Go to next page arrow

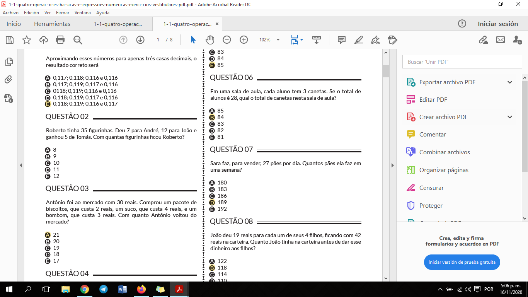[x=140, y=40]
